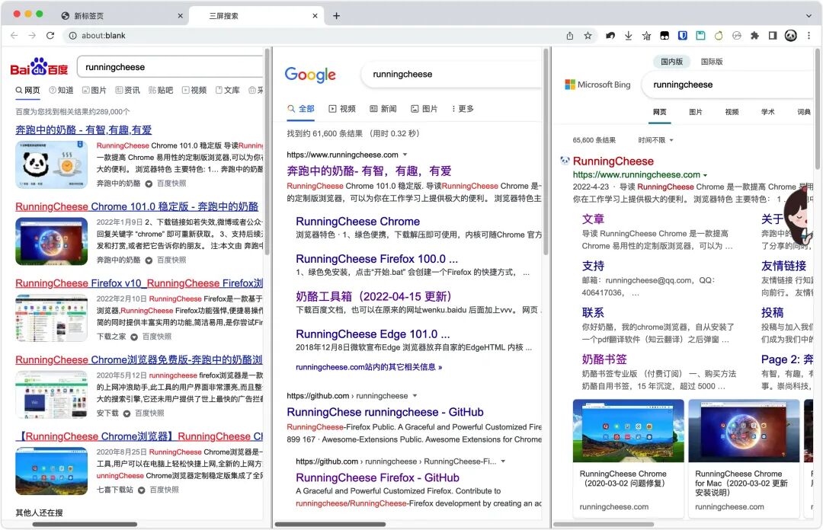Open the Extensions puzzle piece menu
This screenshot has width=823, height=530.
pyautogui.click(x=754, y=36)
